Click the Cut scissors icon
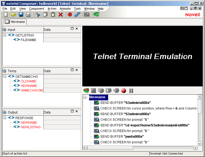 38,14
